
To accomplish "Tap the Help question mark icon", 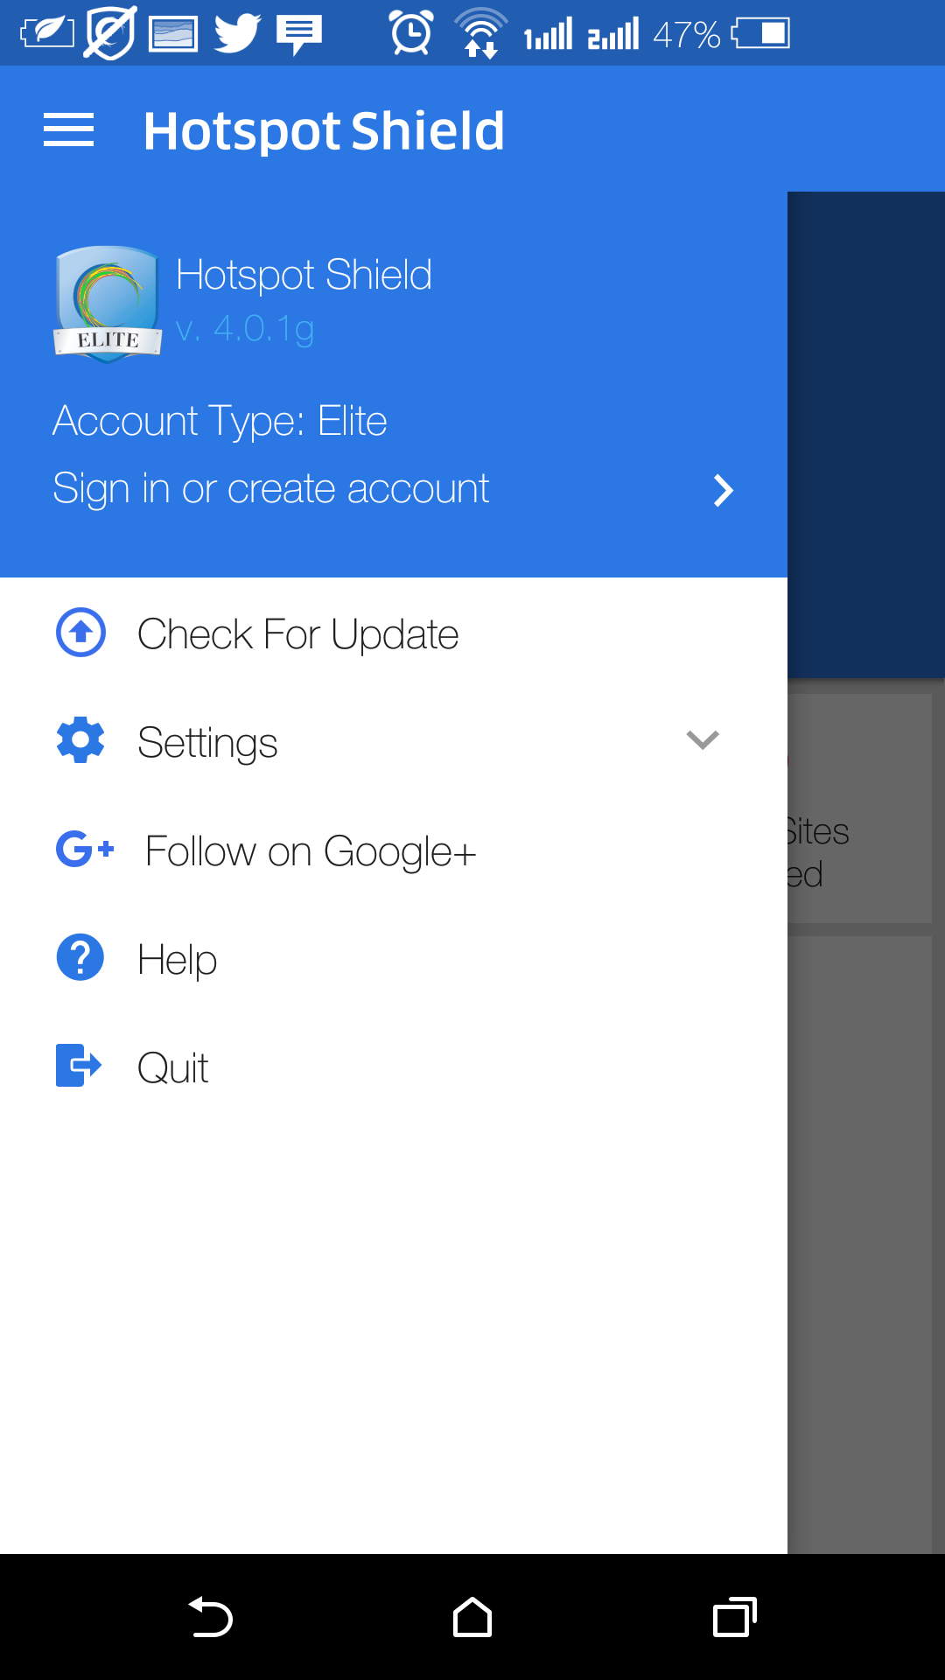I will point(80,957).
